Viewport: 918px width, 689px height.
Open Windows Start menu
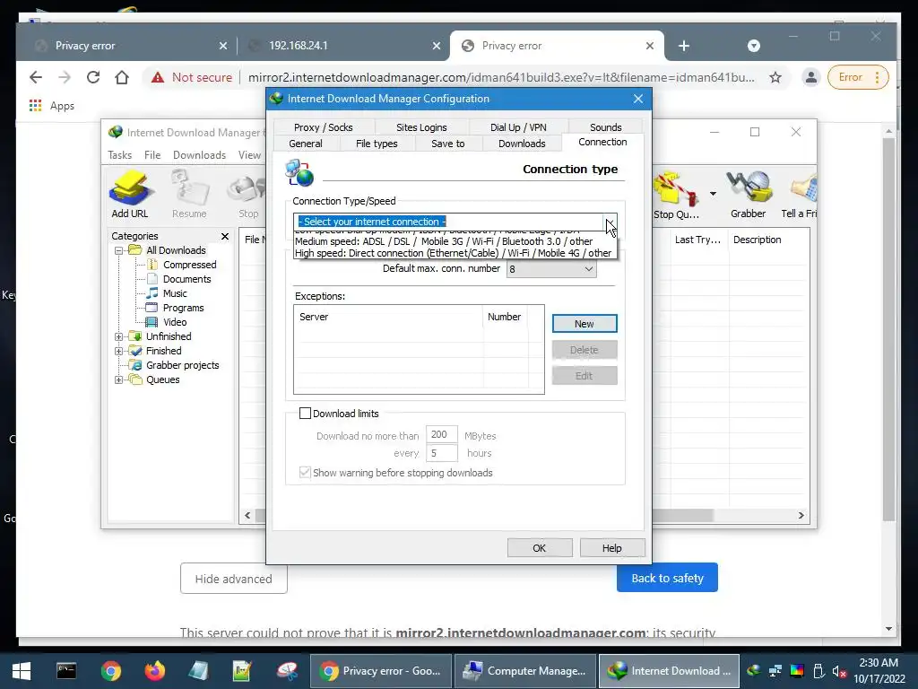point(22,671)
